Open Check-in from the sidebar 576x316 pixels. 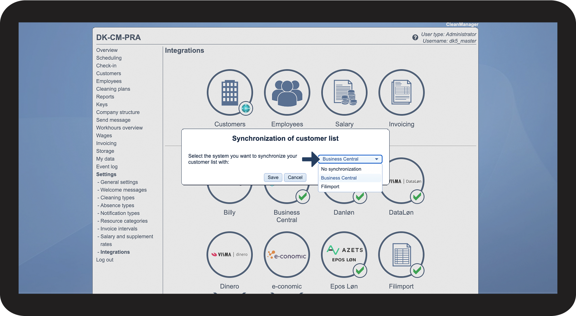pos(106,66)
